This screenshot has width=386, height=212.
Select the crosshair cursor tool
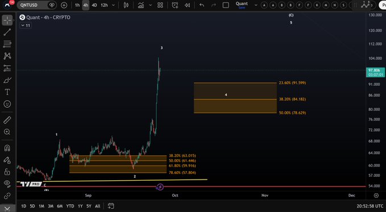click(x=7, y=20)
